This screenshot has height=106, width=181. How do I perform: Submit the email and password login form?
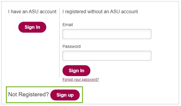pos(76,70)
